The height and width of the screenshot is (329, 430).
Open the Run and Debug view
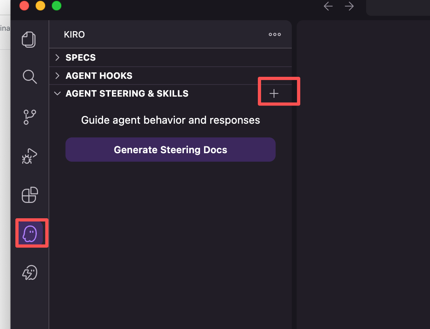coord(30,156)
